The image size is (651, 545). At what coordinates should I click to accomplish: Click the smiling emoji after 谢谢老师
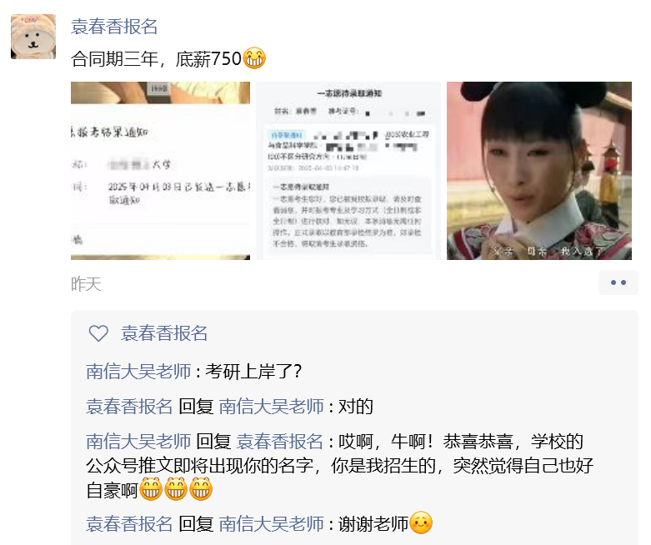[422, 522]
